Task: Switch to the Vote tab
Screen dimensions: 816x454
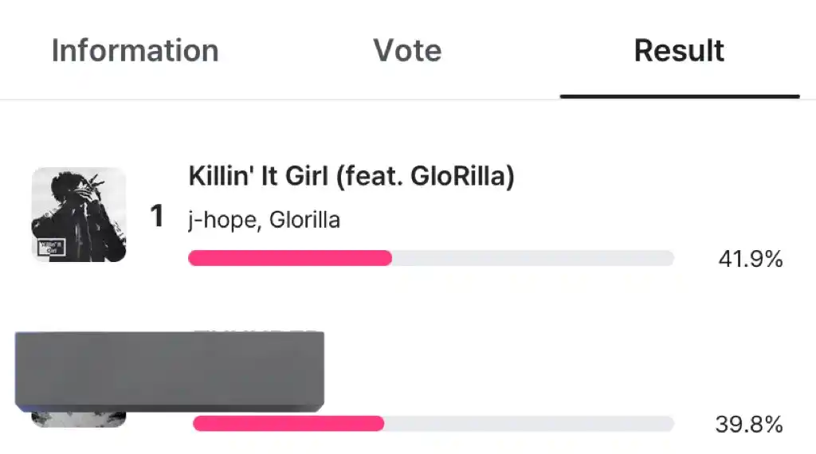Action: click(x=407, y=50)
